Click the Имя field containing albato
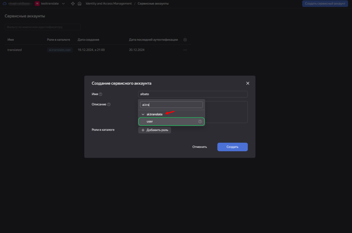 tap(193, 94)
